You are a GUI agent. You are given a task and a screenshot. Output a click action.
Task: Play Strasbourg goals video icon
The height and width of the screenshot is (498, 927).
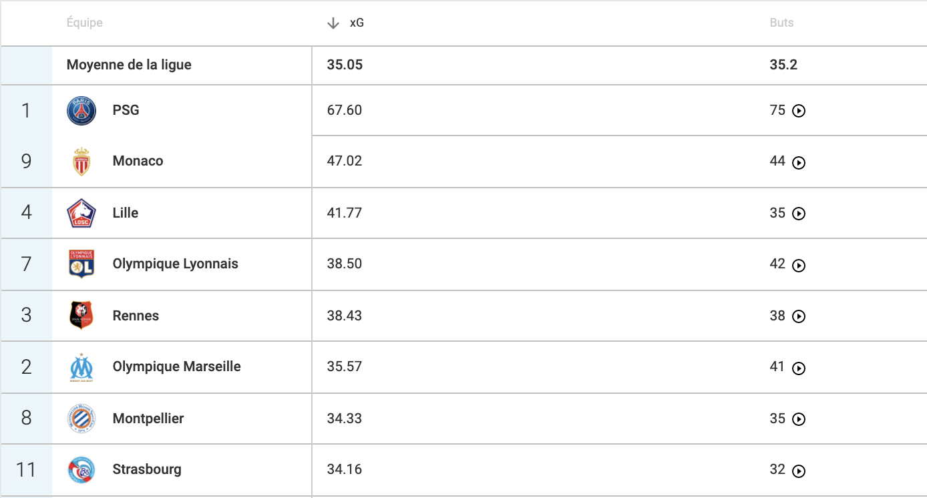[799, 471]
